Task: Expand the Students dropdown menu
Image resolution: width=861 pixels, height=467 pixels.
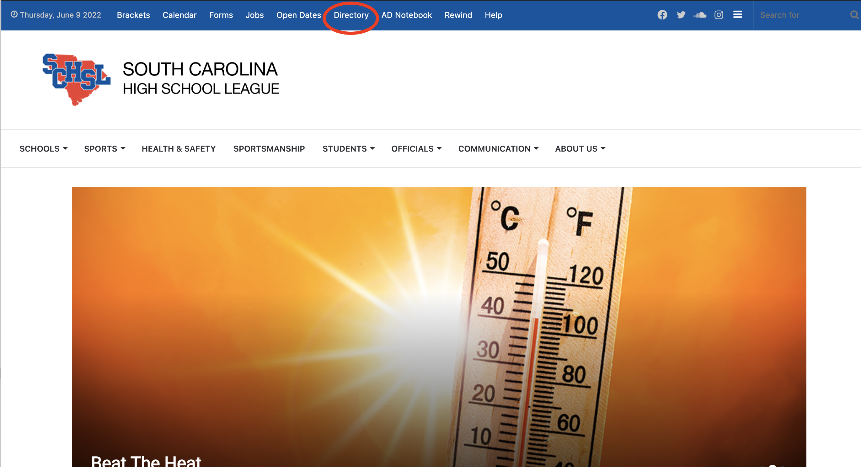Action: pyautogui.click(x=349, y=149)
